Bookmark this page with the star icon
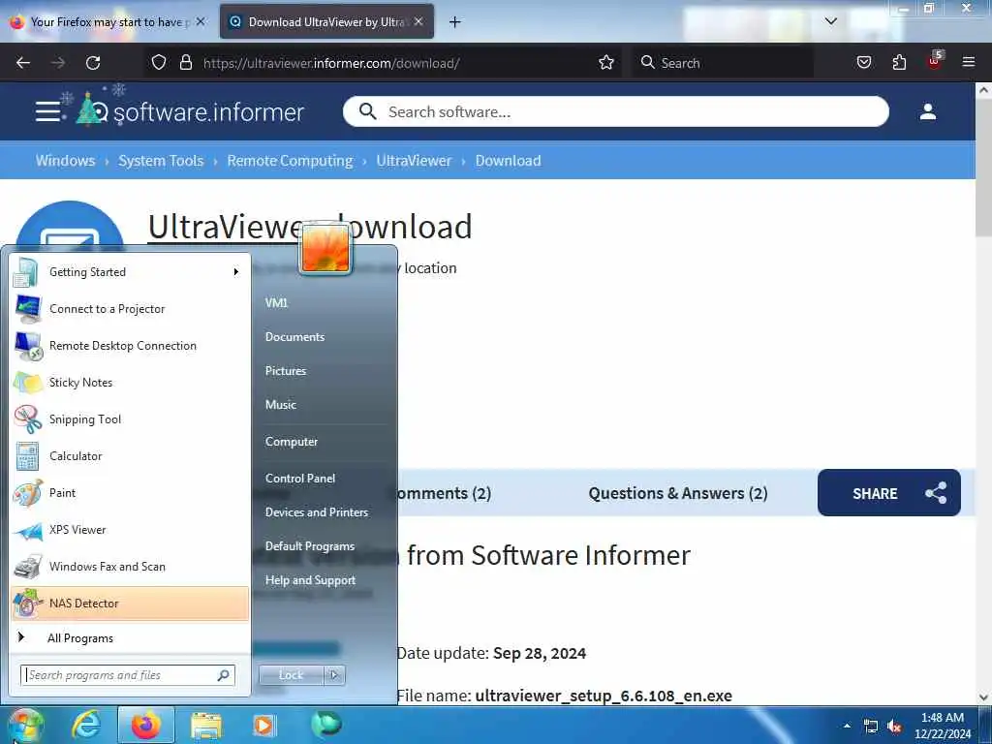The height and width of the screenshot is (744, 992). coord(606,63)
